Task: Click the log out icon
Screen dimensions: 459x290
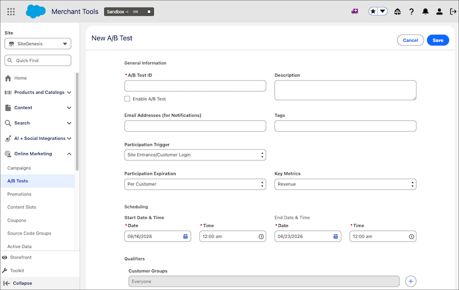Action: tap(453, 11)
